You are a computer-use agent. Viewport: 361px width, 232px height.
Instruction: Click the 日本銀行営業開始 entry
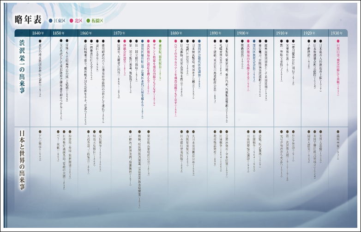coord(181,151)
